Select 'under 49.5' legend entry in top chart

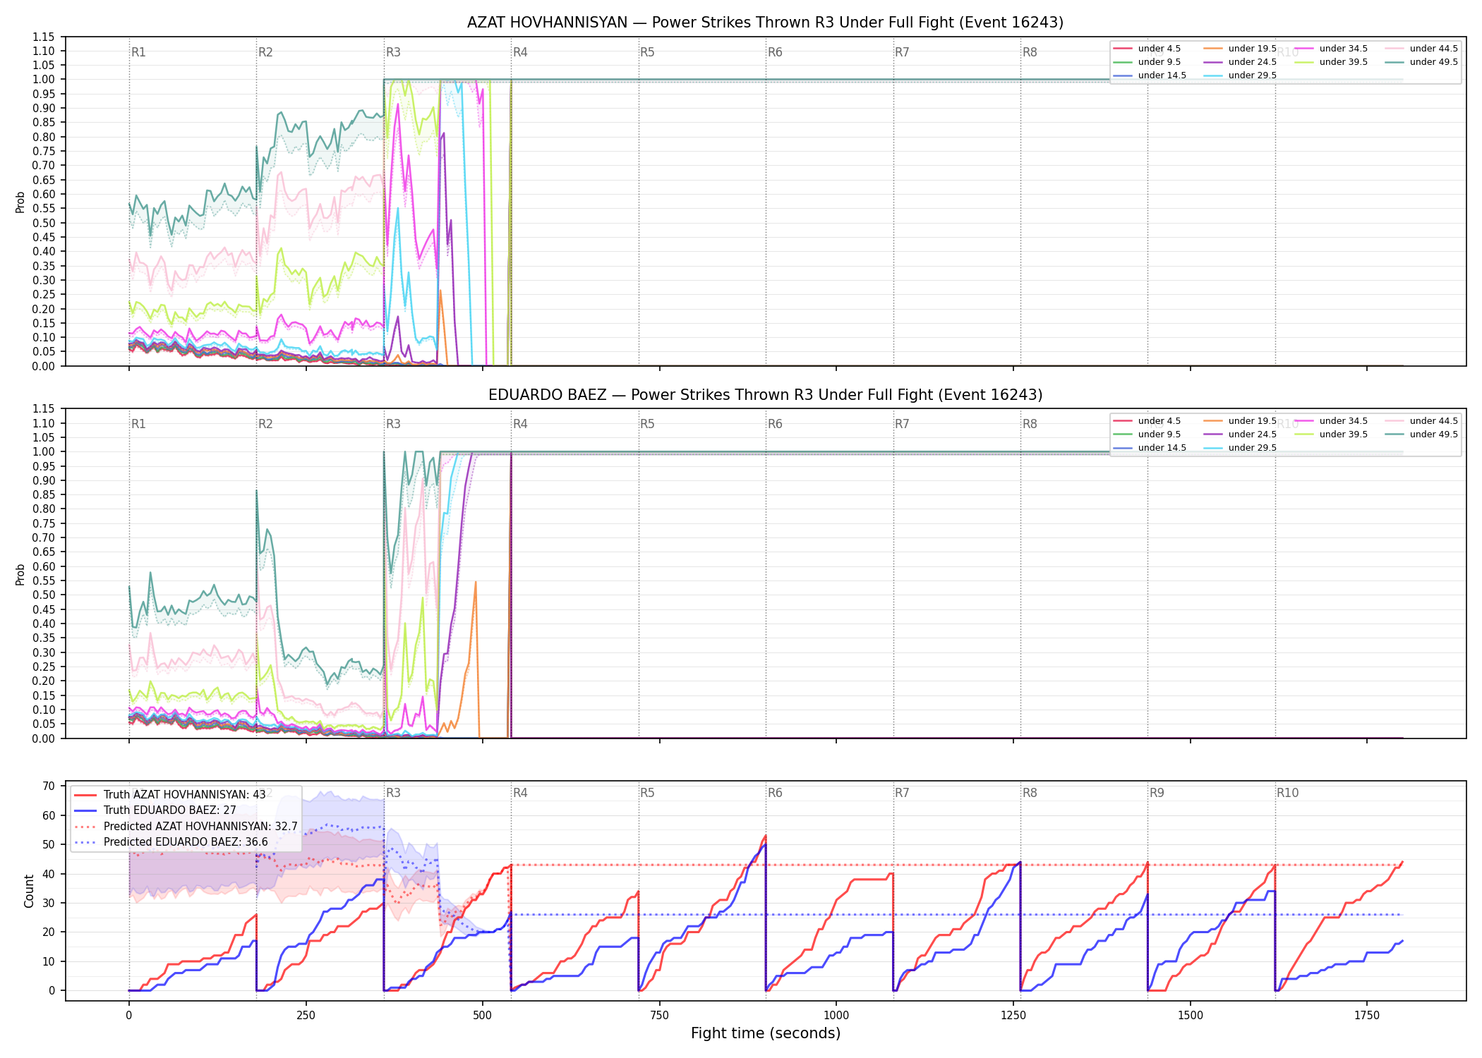coord(1421,62)
